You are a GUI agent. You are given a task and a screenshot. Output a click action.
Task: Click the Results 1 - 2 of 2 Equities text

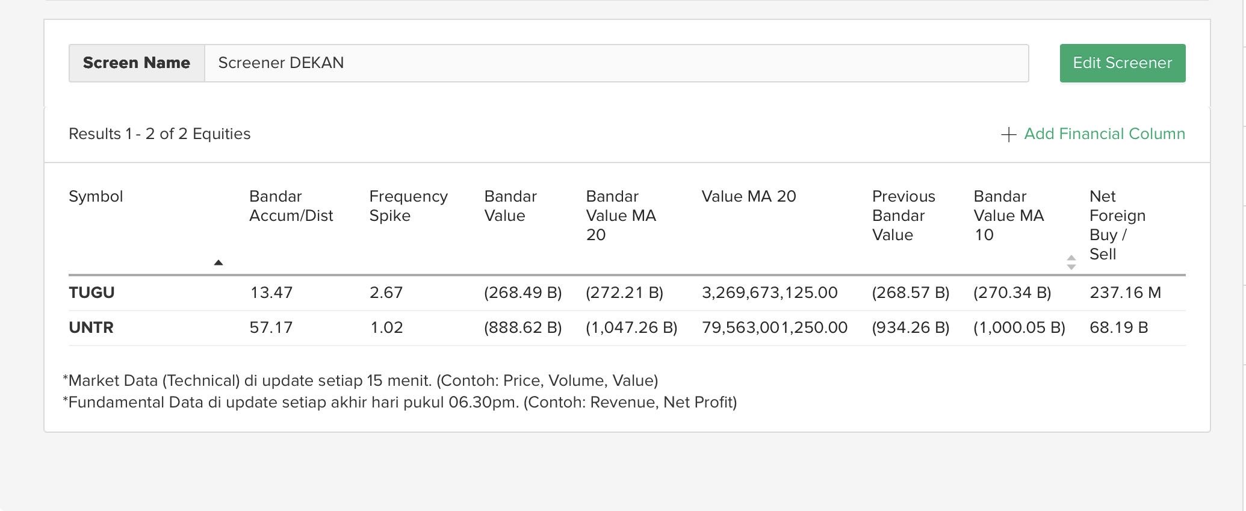(160, 134)
